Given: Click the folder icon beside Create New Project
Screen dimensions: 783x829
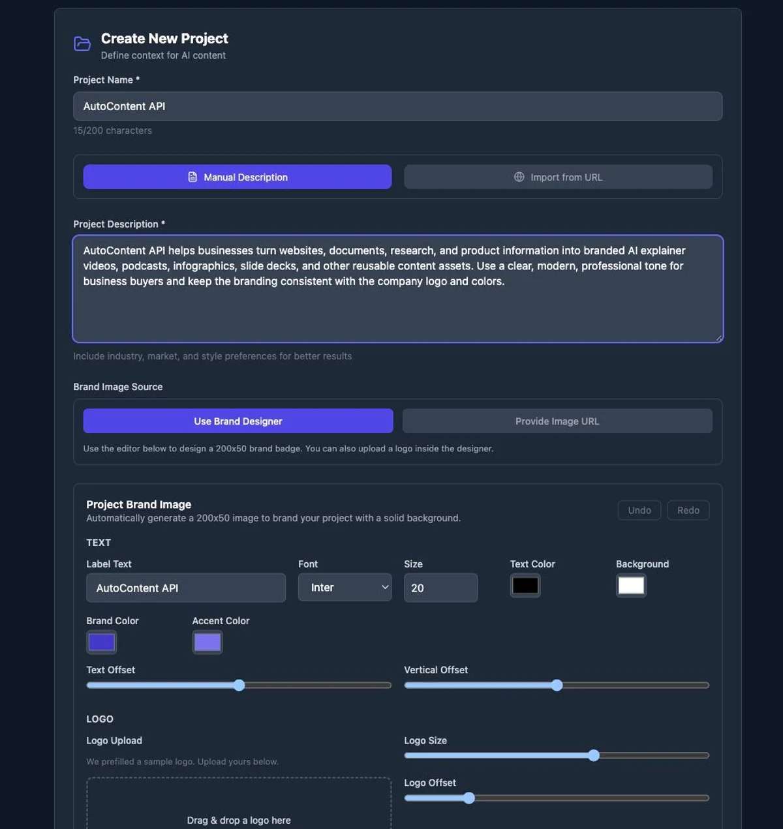Looking at the screenshot, I should coord(82,44).
